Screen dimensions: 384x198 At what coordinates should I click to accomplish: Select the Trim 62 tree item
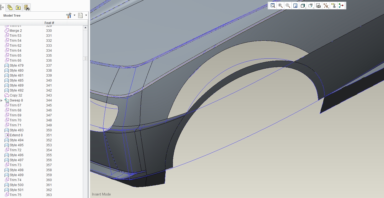[16, 46]
